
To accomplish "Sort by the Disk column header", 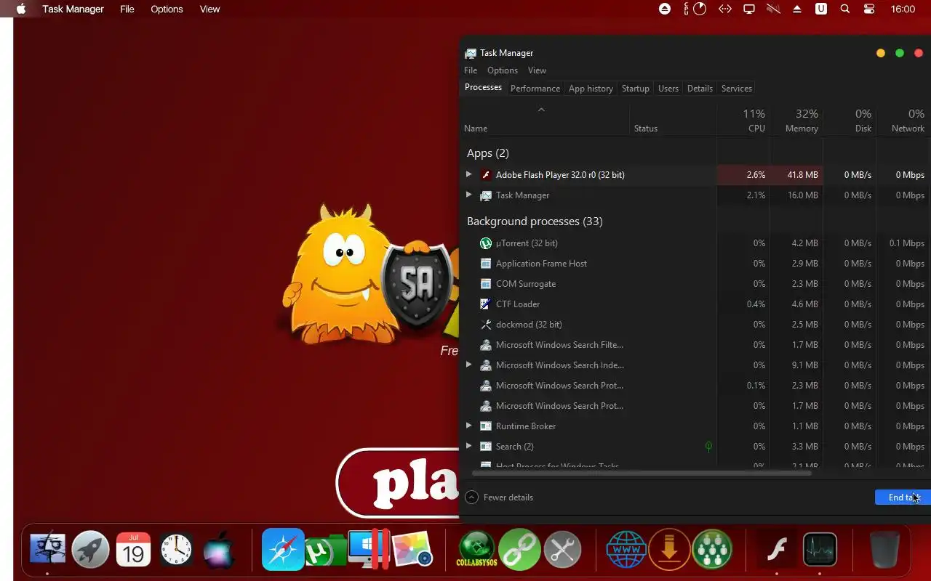I will [850, 121].
